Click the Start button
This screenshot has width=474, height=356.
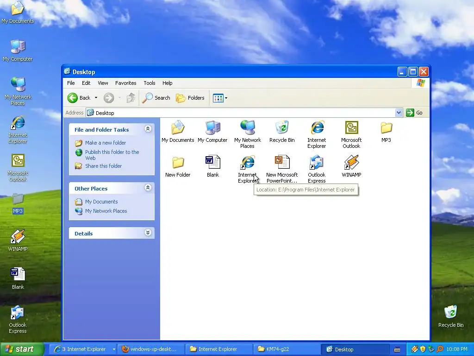tap(22, 349)
